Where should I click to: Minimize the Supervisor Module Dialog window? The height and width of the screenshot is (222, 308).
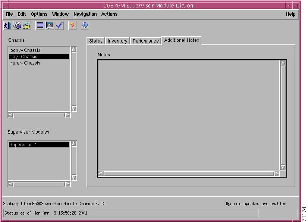tap(289, 6)
